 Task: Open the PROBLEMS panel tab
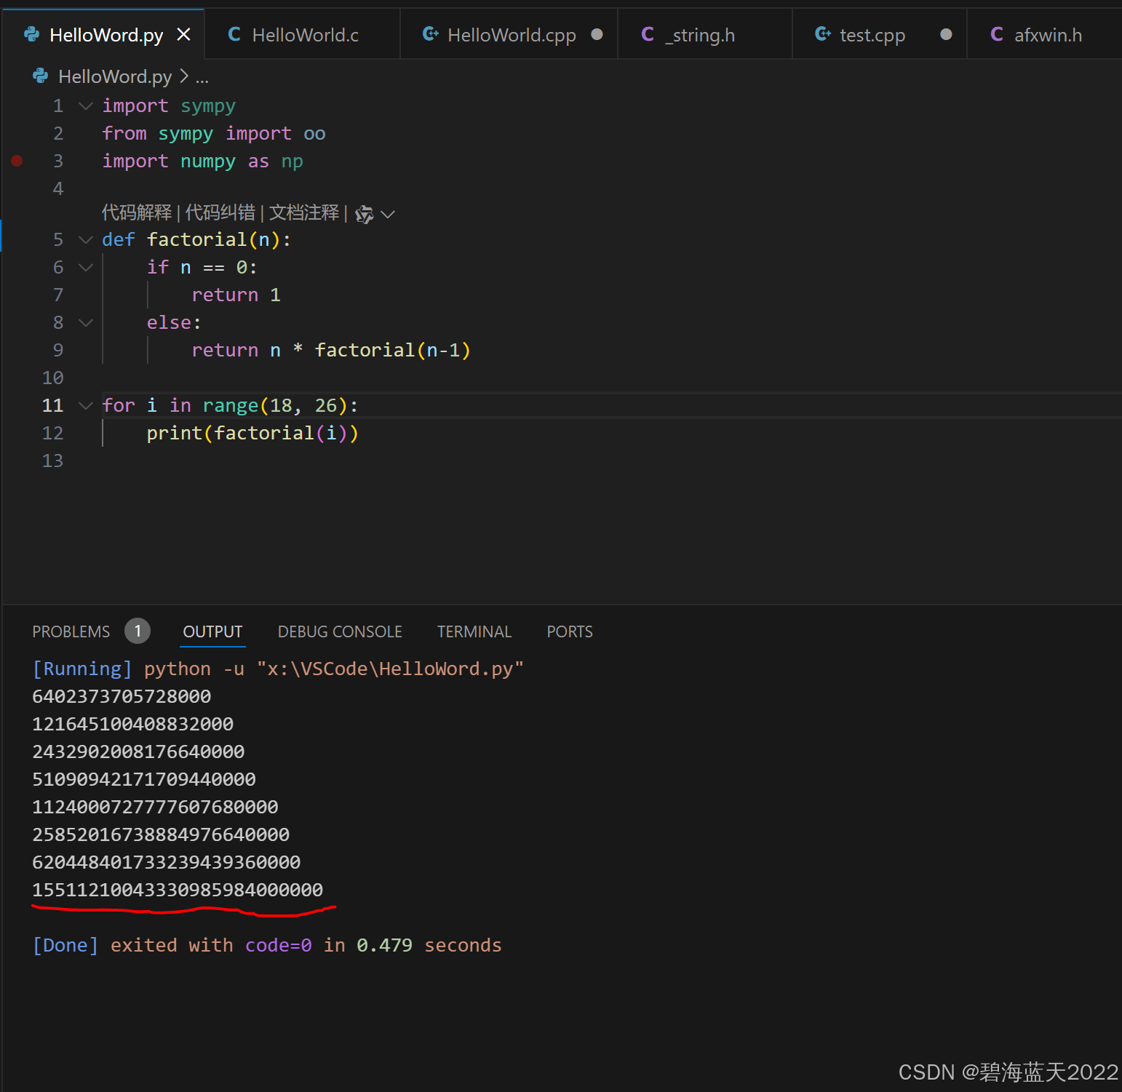[71, 631]
